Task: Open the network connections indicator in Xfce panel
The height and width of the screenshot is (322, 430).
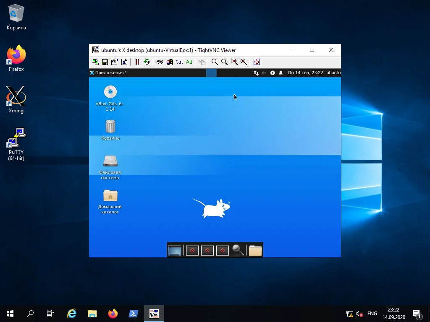Action: click(256, 73)
